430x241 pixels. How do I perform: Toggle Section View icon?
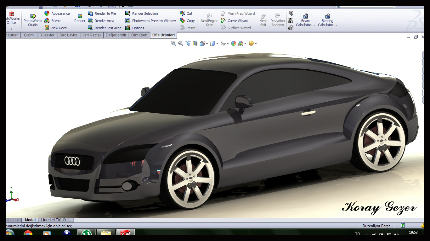point(195,44)
